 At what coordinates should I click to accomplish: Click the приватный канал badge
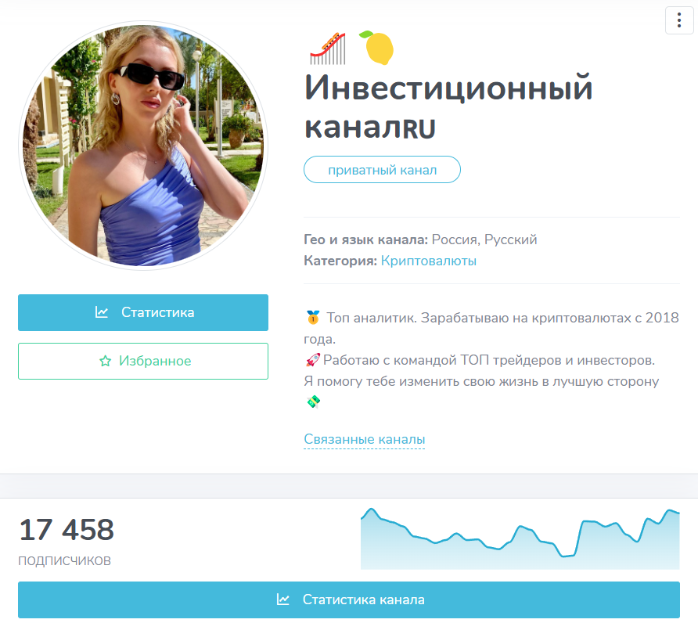click(x=382, y=170)
